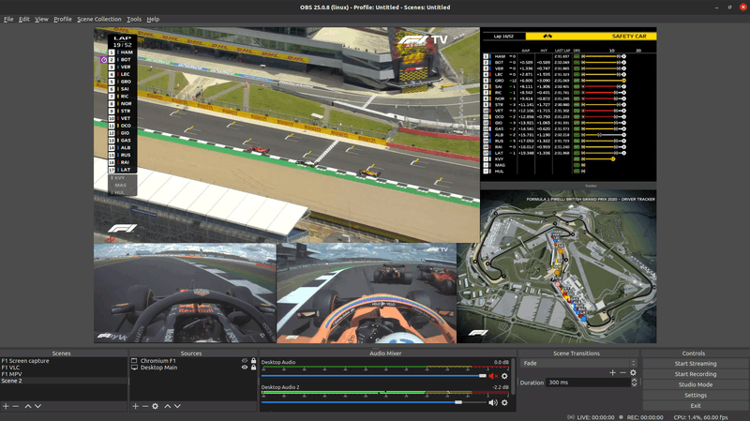The width and height of the screenshot is (750, 421).
Task: Select the Scene 2 scene
Action: (x=64, y=381)
